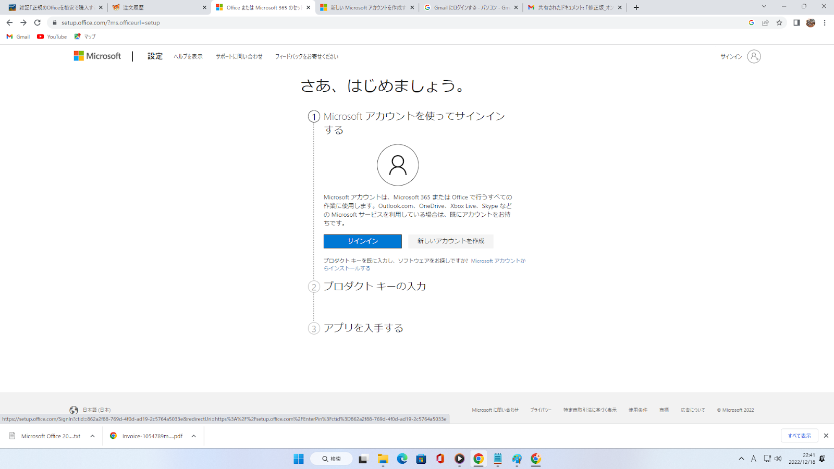
Task: Bookmark this page with the star icon
Action: pos(779,22)
